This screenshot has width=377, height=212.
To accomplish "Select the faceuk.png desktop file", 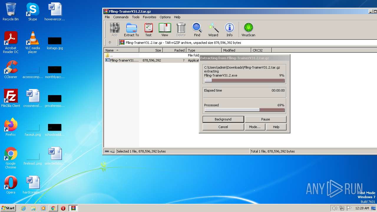I will [x=32, y=129].
